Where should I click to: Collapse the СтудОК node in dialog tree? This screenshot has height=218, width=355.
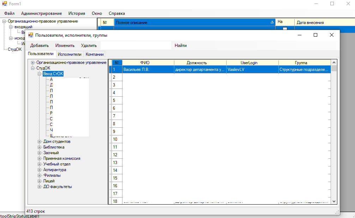pyautogui.click(x=32, y=68)
